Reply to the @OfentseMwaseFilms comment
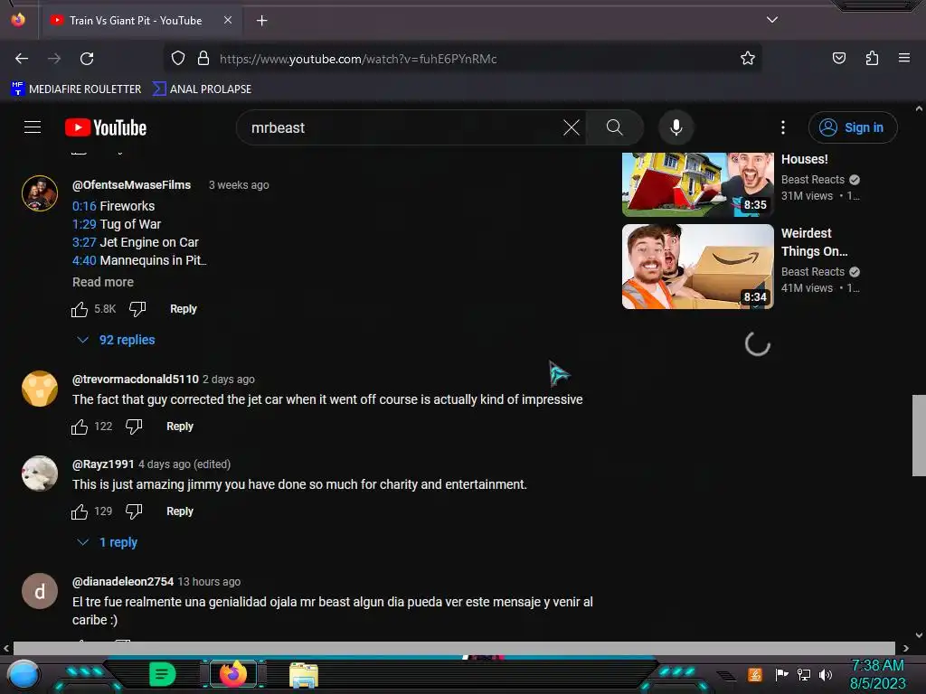The height and width of the screenshot is (694, 926). [183, 309]
